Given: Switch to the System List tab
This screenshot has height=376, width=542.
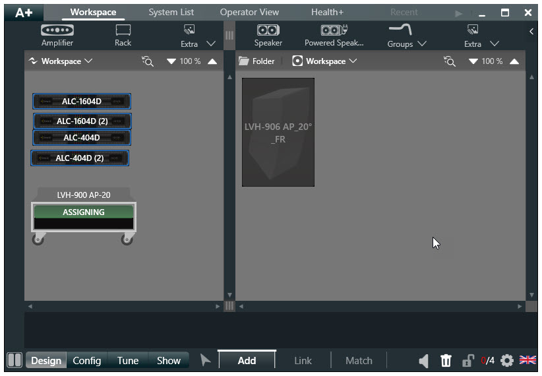Looking at the screenshot, I should coord(171,12).
